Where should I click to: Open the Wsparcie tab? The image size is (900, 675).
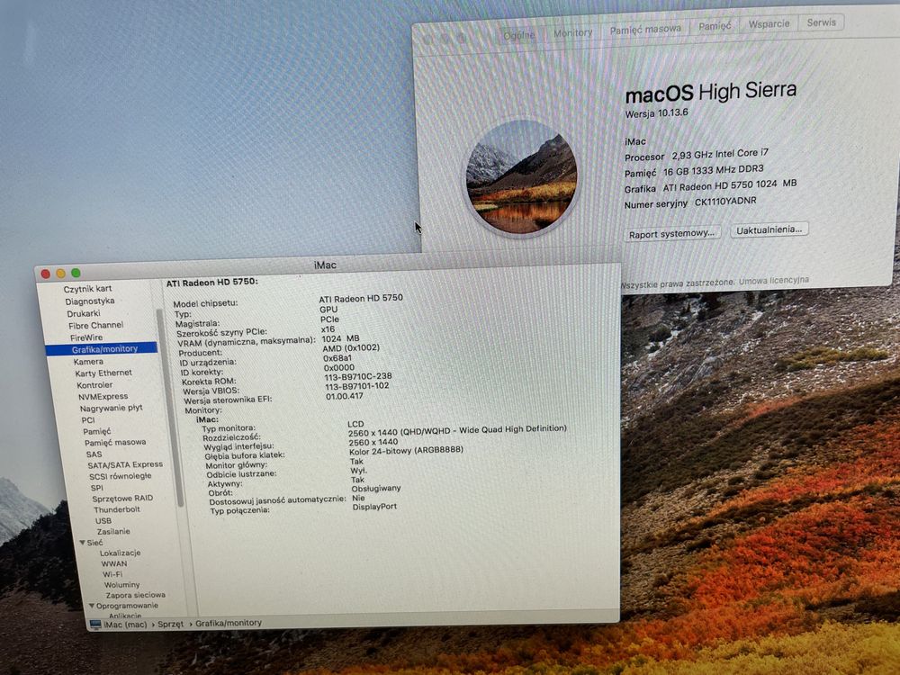[x=769, y=23]
